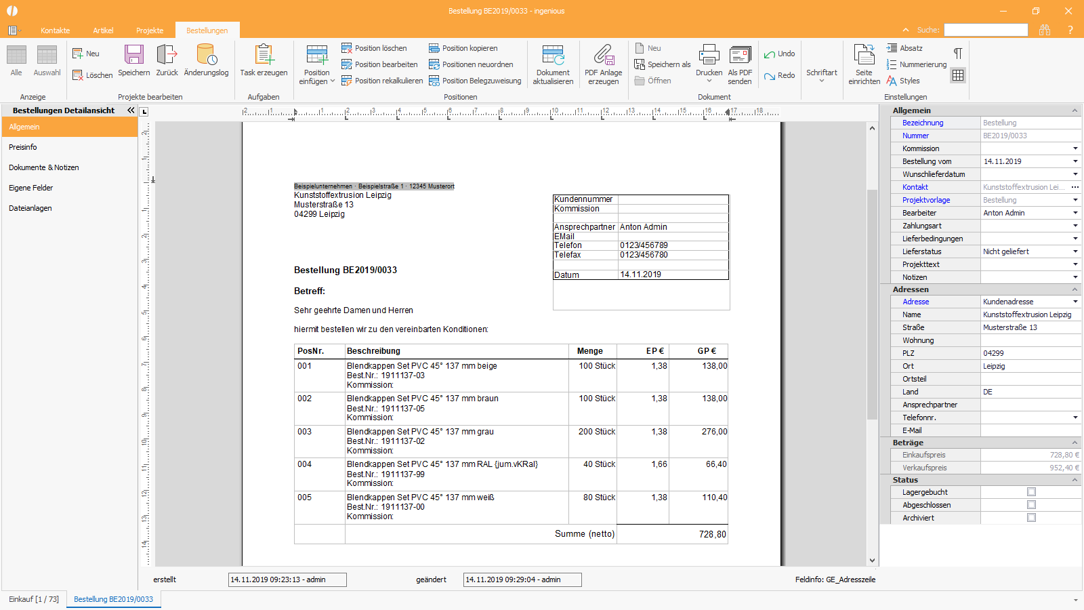Click the Redo button

pos(780,75)
